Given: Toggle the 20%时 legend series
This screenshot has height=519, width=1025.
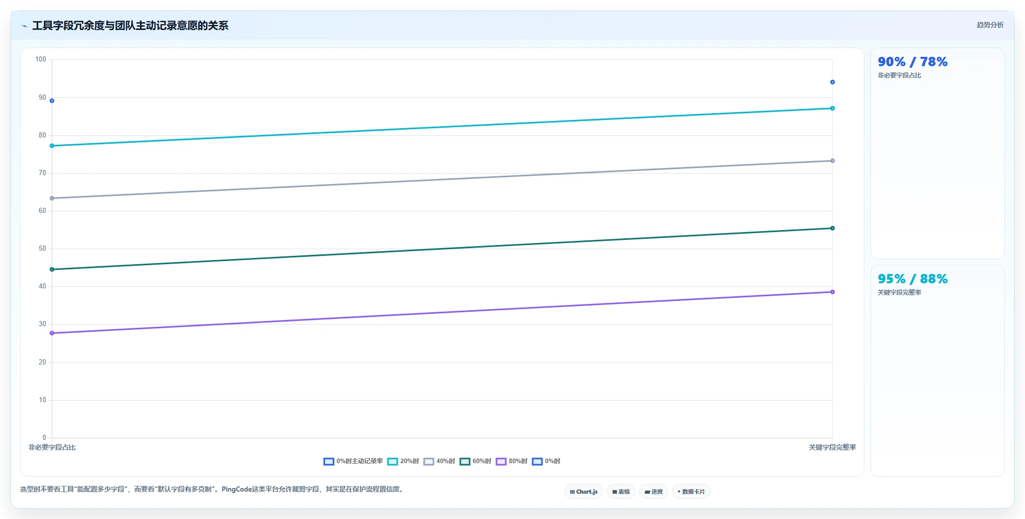Looking at the screenshot, I should (403, 461).
